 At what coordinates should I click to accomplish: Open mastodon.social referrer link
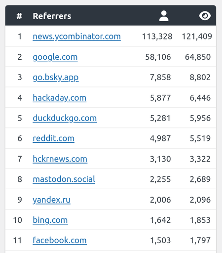click(64, 179)
